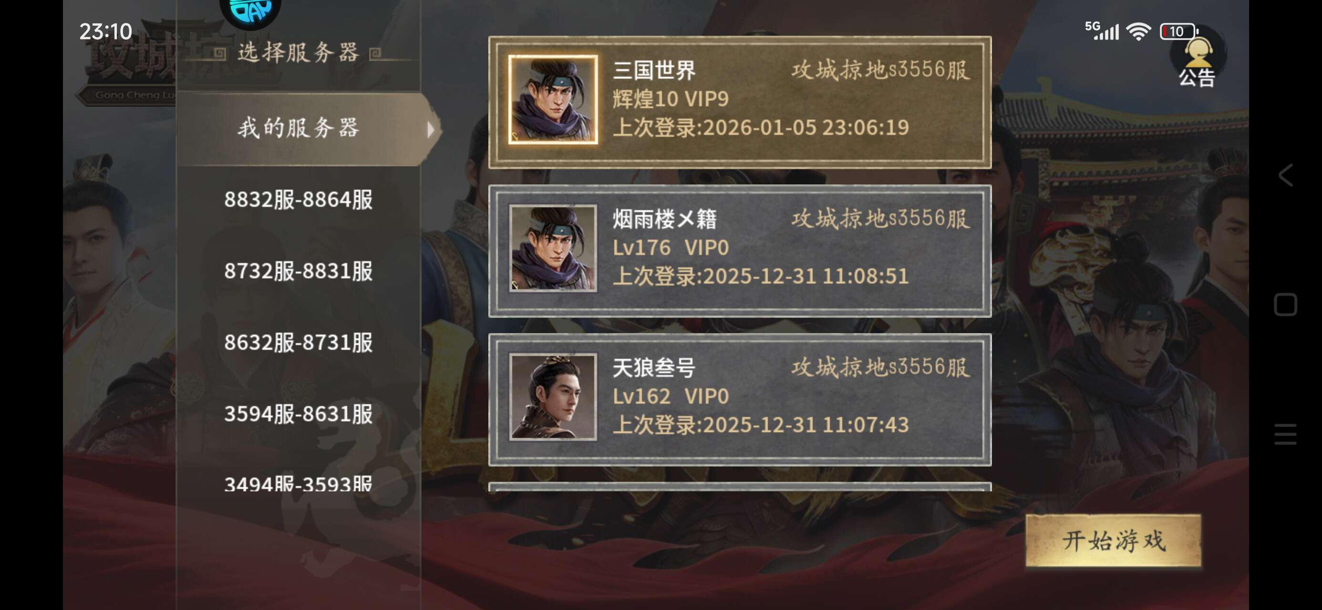Open the Android recents menu icon
This screenshot has width=1322, height=610.
click(x=1286, y=434)
